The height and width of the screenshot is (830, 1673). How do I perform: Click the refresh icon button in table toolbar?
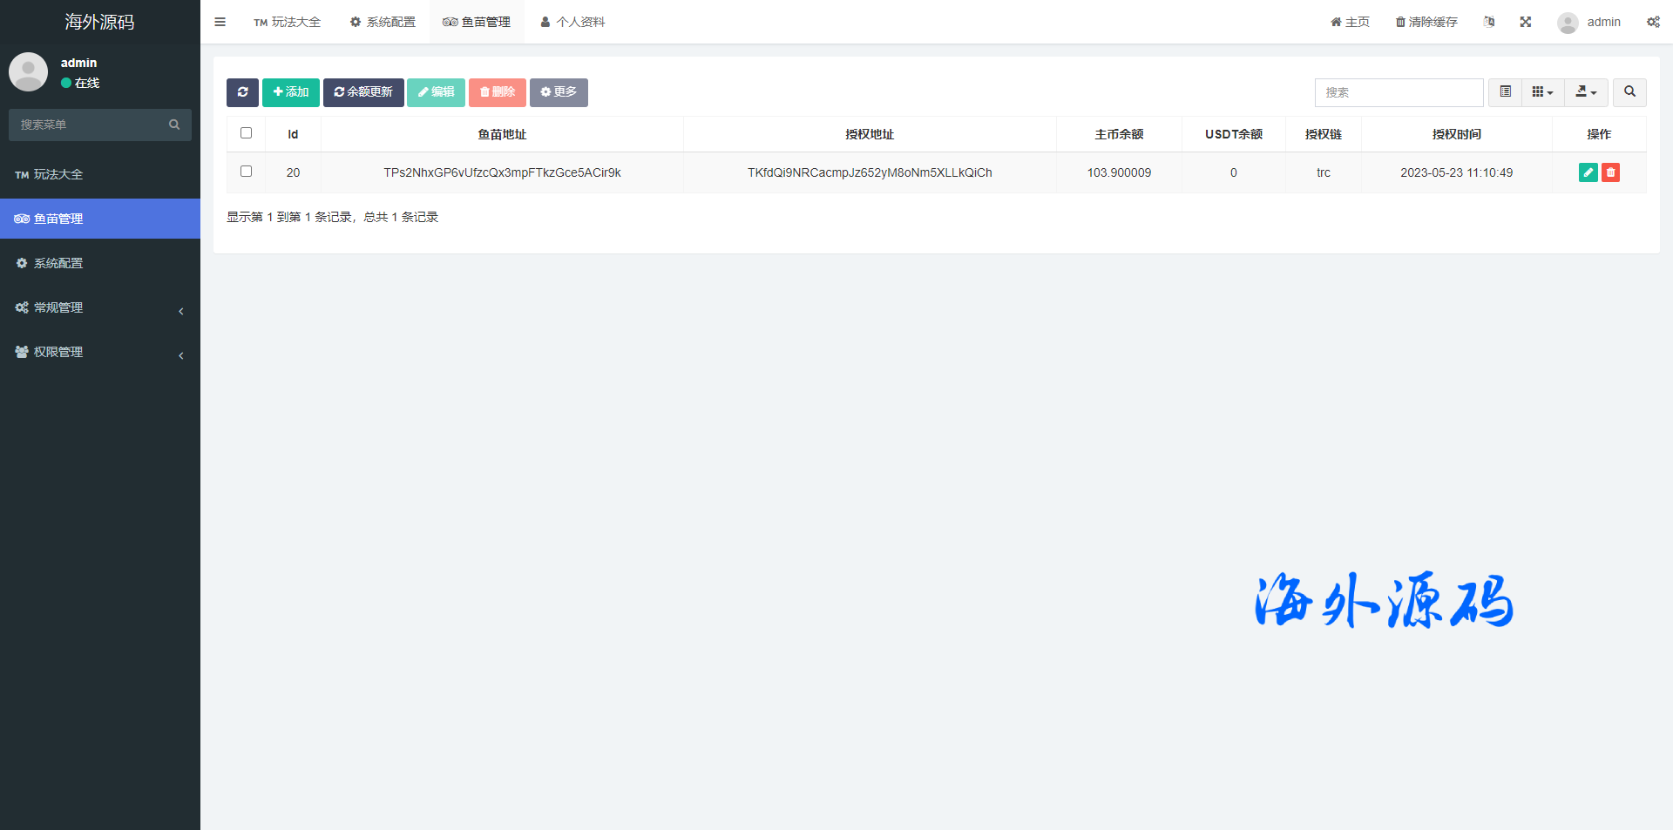click(x=242, y=92)
